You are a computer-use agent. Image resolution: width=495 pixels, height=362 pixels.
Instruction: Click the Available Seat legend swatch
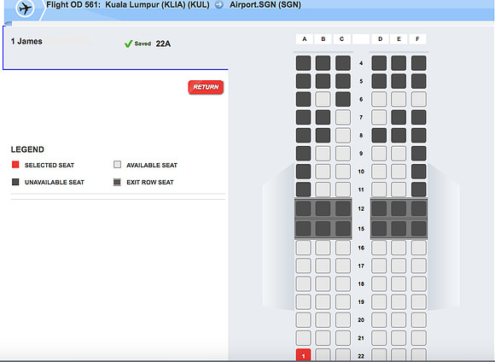(117, 165)
